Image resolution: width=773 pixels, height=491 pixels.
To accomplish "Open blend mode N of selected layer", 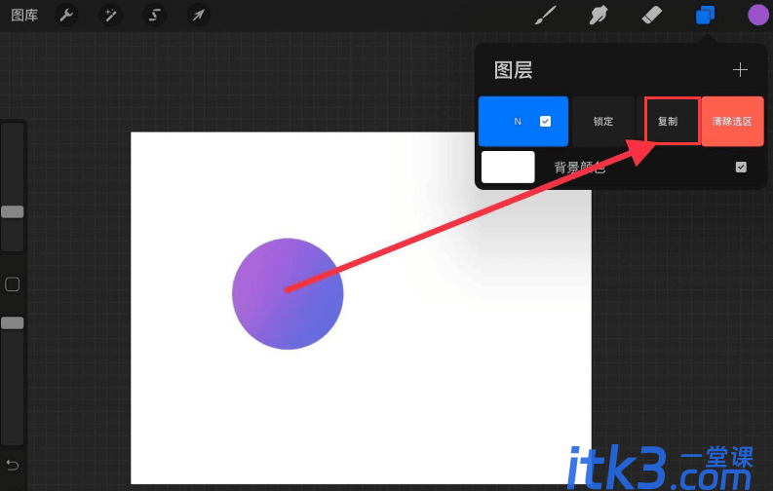I will click(x=518, y=121).
